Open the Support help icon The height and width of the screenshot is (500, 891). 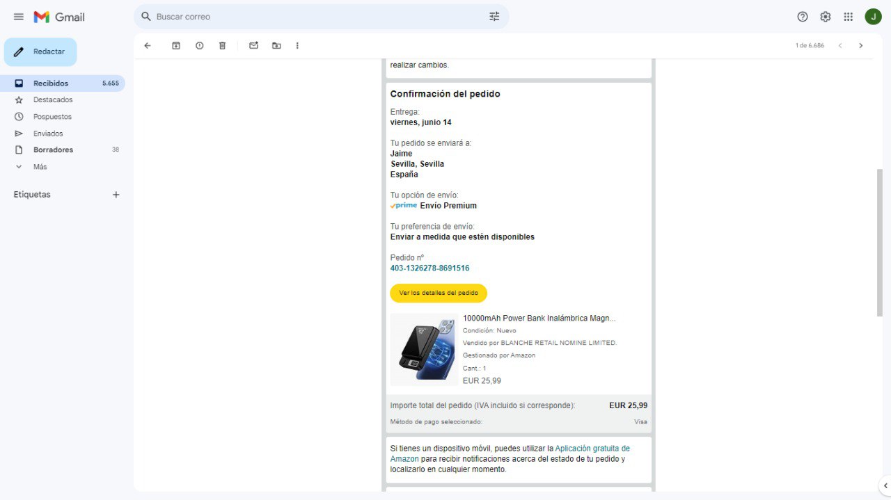coord(802,17)
